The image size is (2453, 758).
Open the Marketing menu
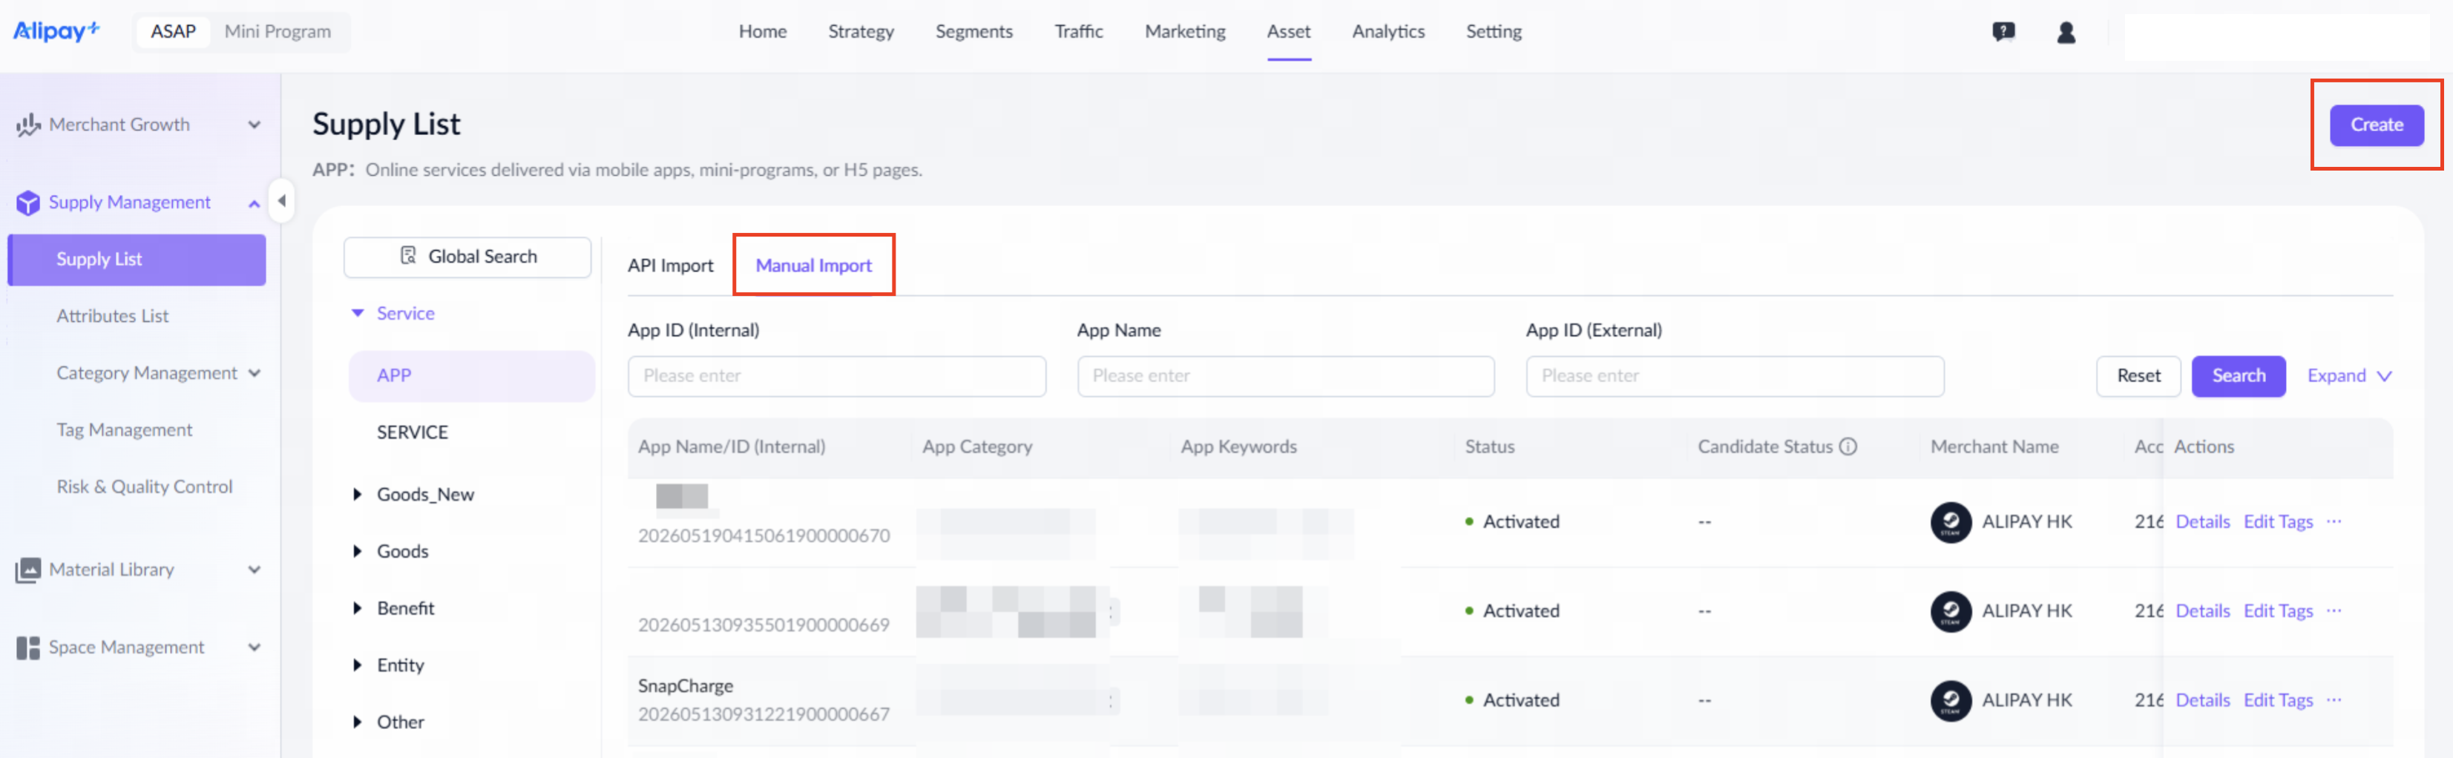click(x=1185, y=31)
